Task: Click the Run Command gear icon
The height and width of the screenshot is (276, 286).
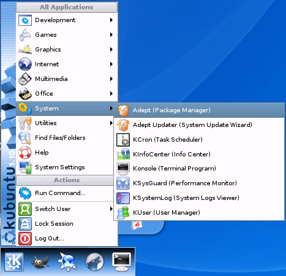Action: tap(25, 193)
